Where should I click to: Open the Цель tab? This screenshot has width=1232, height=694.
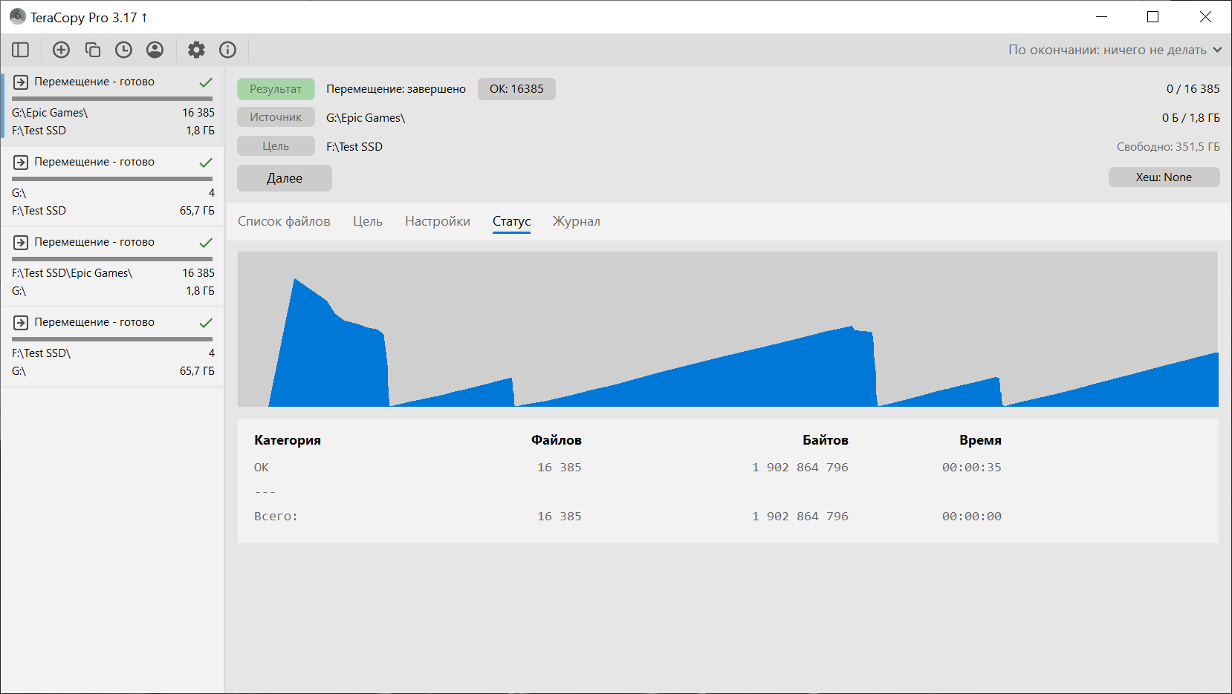[x=367, y=221]
